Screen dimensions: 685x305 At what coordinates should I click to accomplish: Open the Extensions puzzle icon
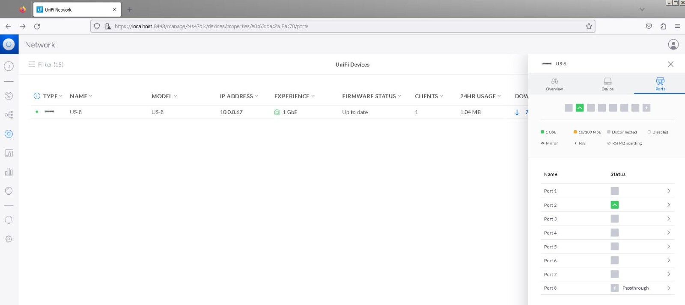663,26
